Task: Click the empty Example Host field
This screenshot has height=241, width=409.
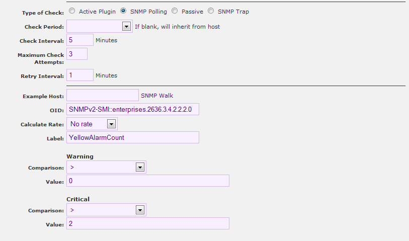Action: pos(102,96)
